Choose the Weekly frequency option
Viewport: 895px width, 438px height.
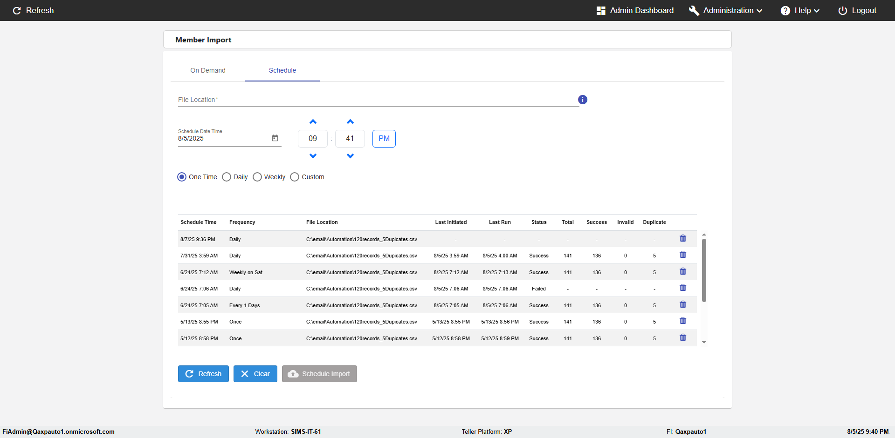pyautogui.click(x=257, y=177)
